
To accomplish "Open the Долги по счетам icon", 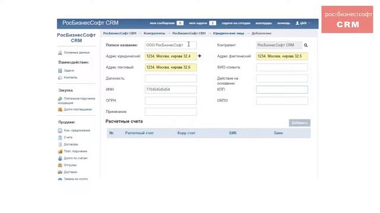I will coord(60,158).
